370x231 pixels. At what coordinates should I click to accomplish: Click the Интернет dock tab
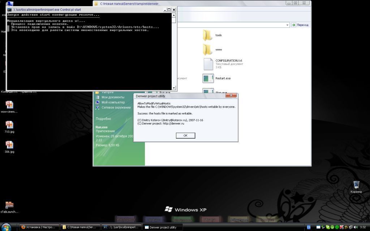click(126, 219)
